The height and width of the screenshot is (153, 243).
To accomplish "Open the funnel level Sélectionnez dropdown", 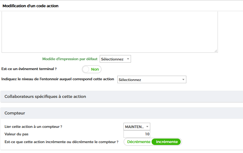I will [152, 79].
